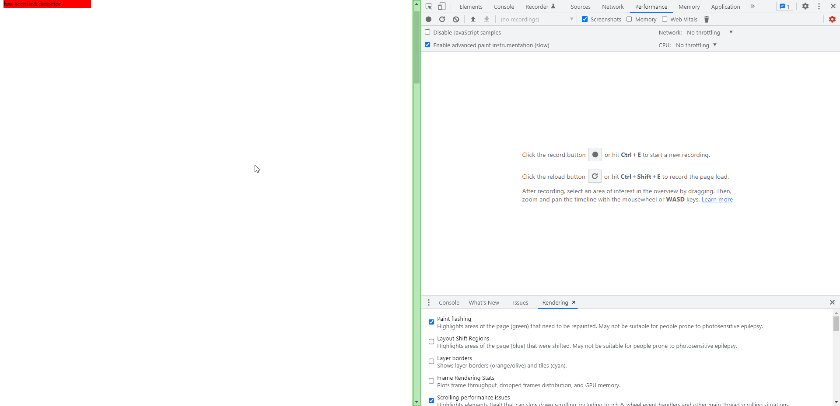Toggle the Screenshots checkbox
Screen dimensions: 840x406
pos(585,19)
